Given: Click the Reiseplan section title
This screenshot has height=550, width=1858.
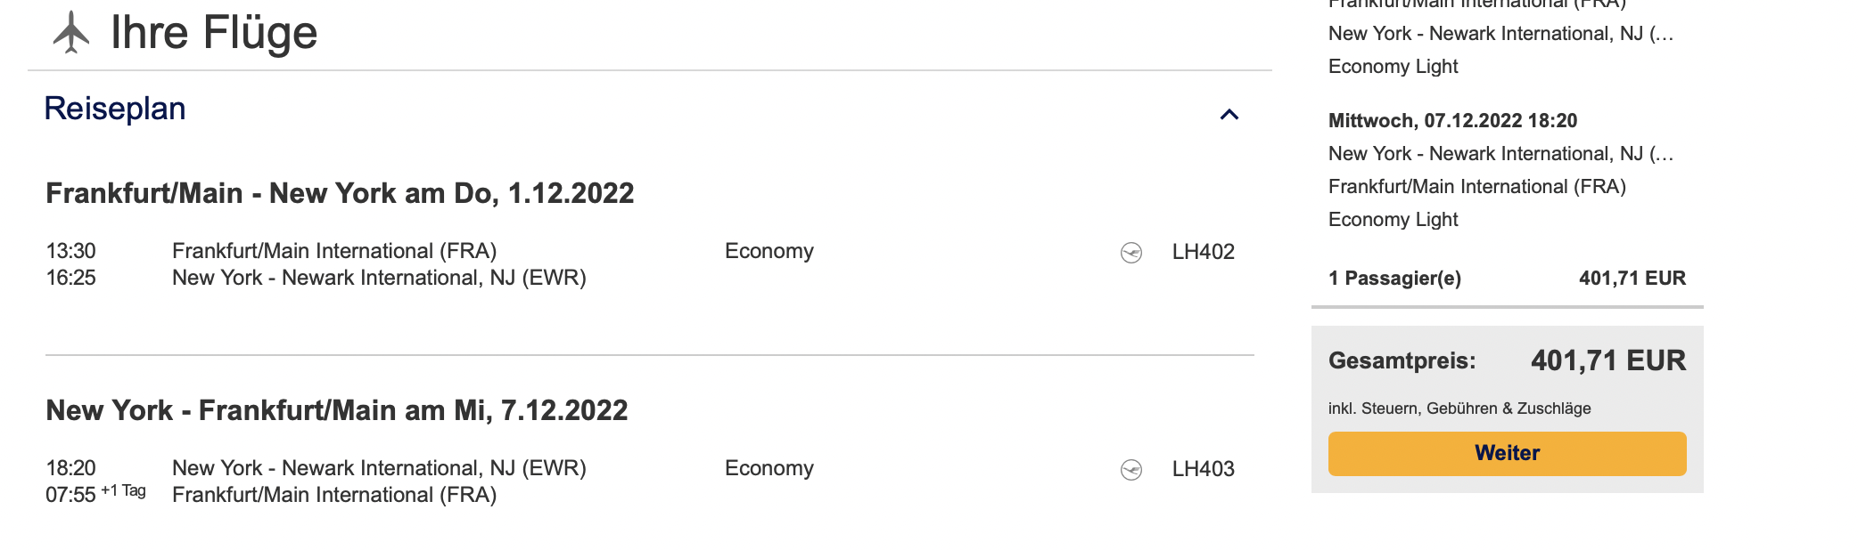Looking at the screenshot, I should click(115, 109).
